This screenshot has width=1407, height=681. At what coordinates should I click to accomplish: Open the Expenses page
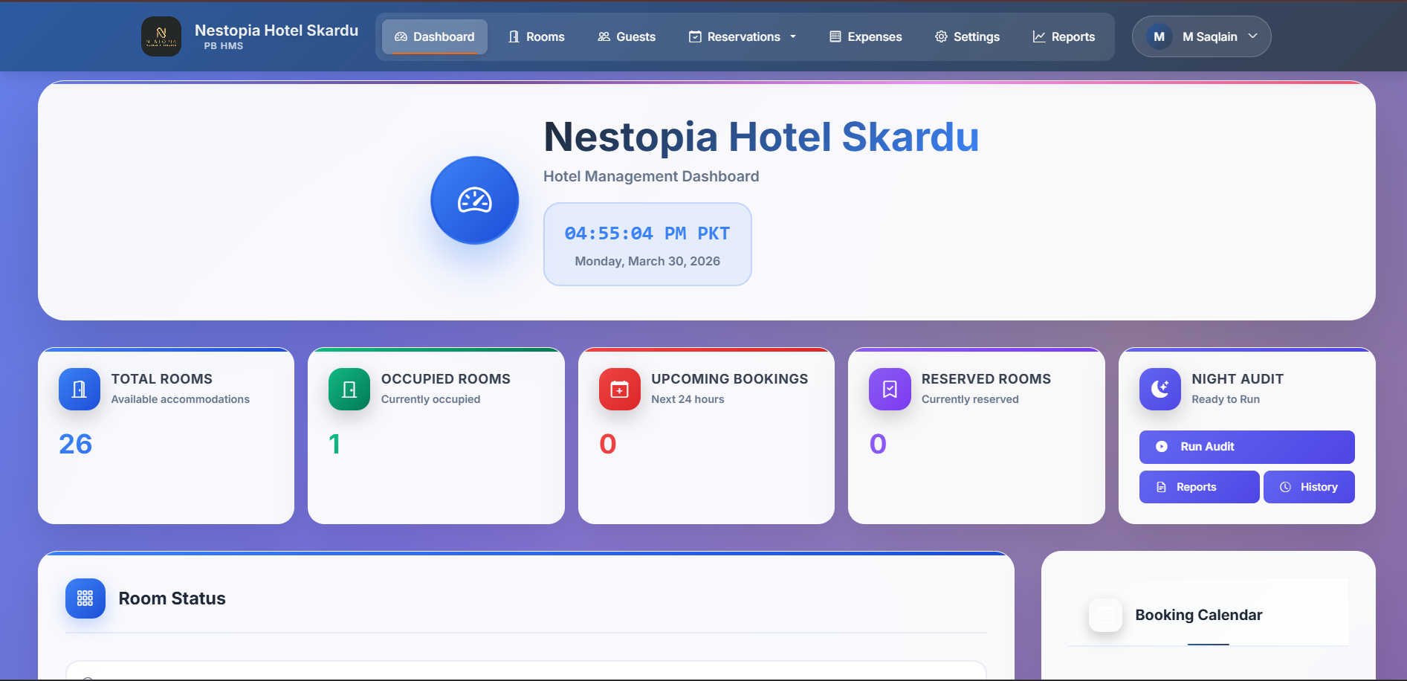(x=865, y=36)
